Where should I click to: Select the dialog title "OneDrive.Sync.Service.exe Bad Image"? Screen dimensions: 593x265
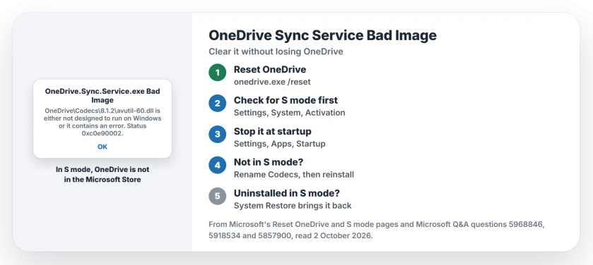(x=102, y=96)
